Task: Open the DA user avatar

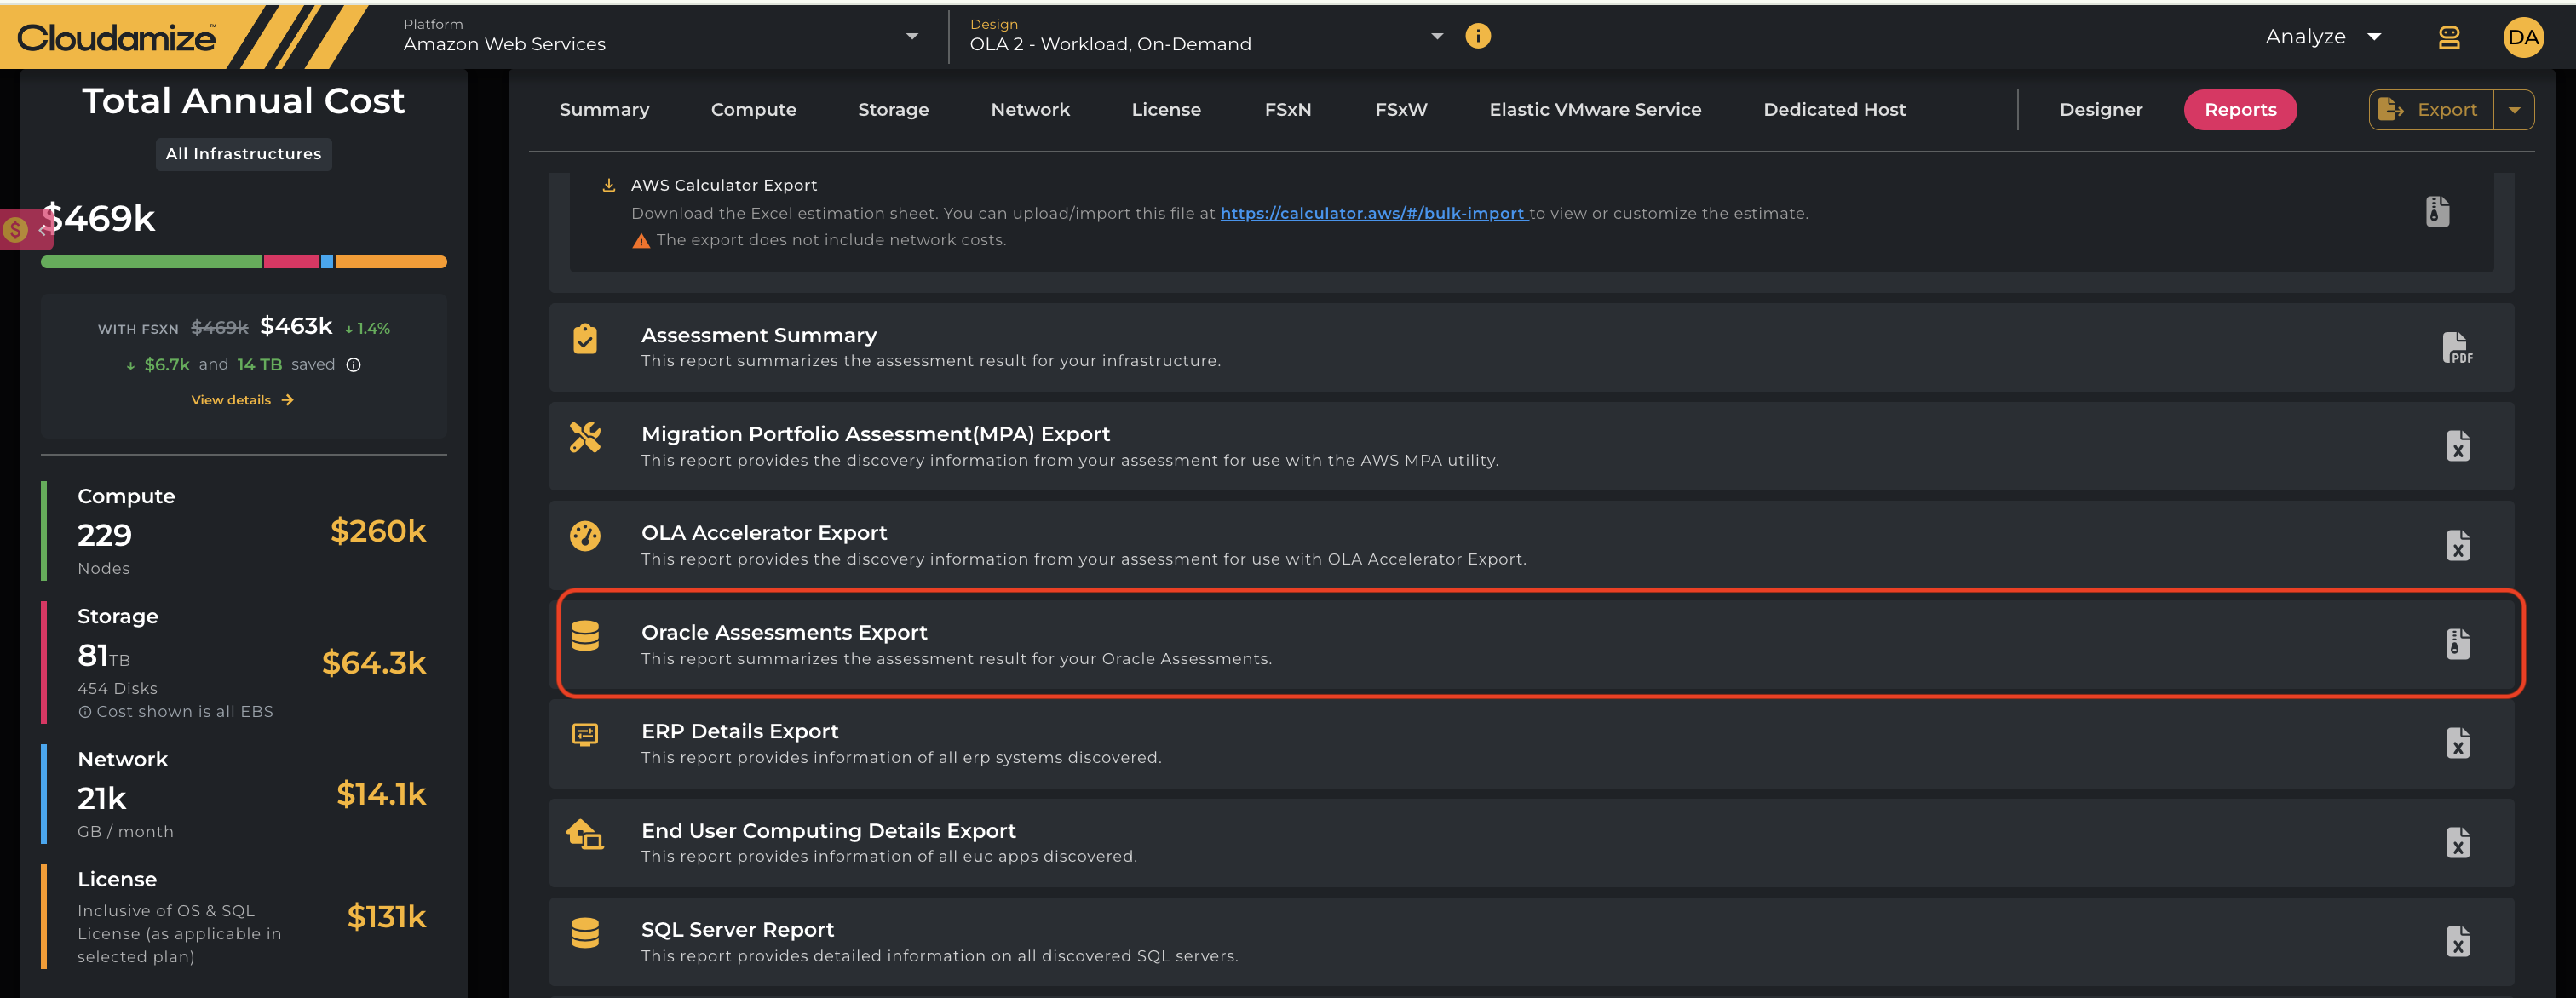Action: [x=2522, y=37]
